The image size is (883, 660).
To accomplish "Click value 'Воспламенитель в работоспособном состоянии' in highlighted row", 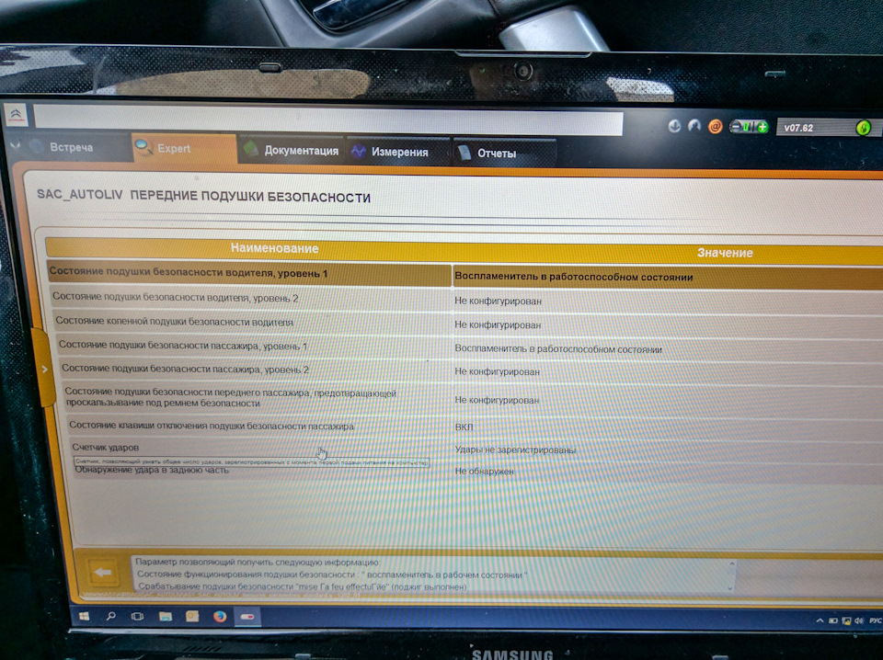I will coord(573,277).
